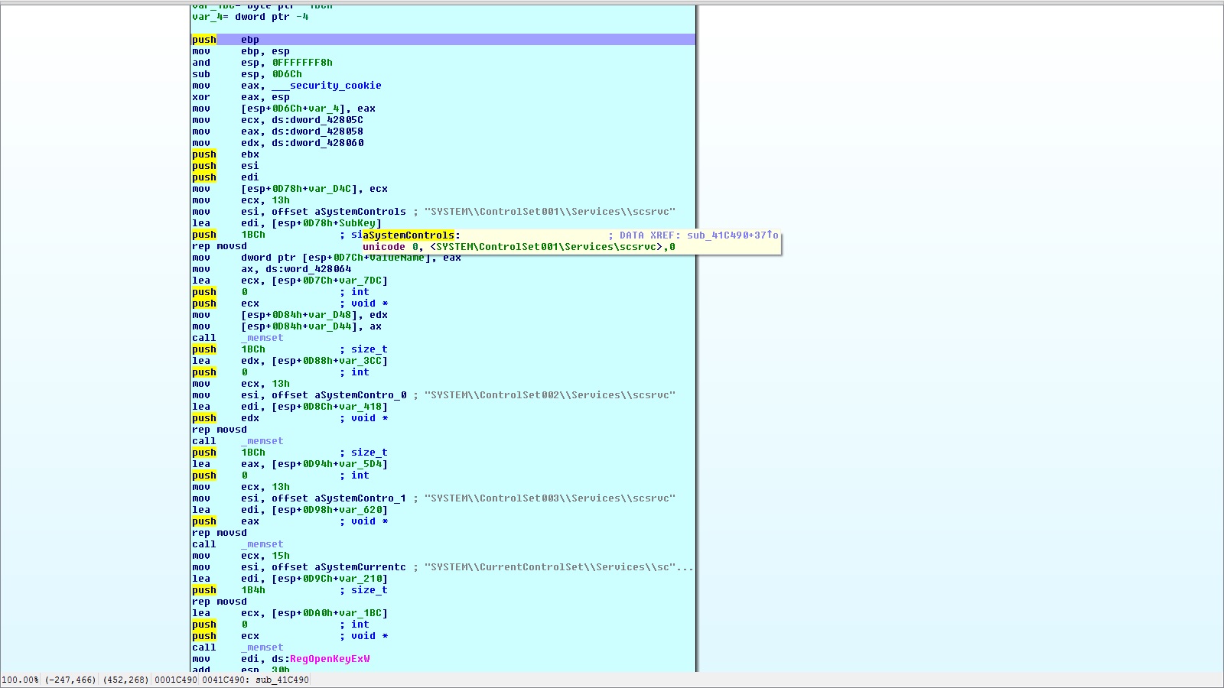
Task: Click the var_D44 operand
Action: (330, 326)
